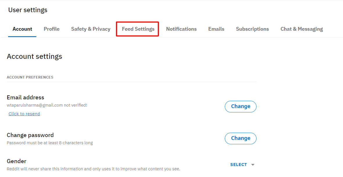Click the Gender setting label
This screenshot has width=343, height=177.
pyautogui.click(x=17, y=161)
